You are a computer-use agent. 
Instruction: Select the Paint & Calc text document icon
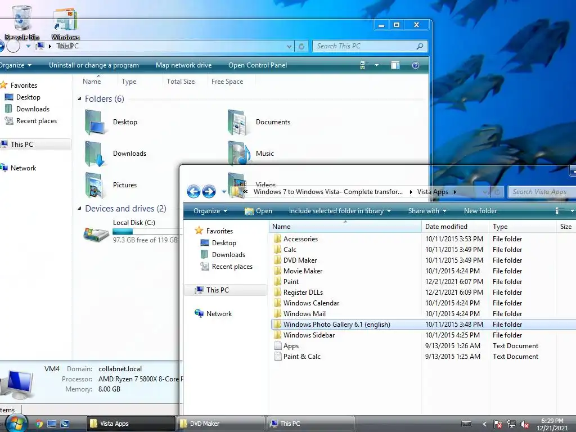pos(278,356)
